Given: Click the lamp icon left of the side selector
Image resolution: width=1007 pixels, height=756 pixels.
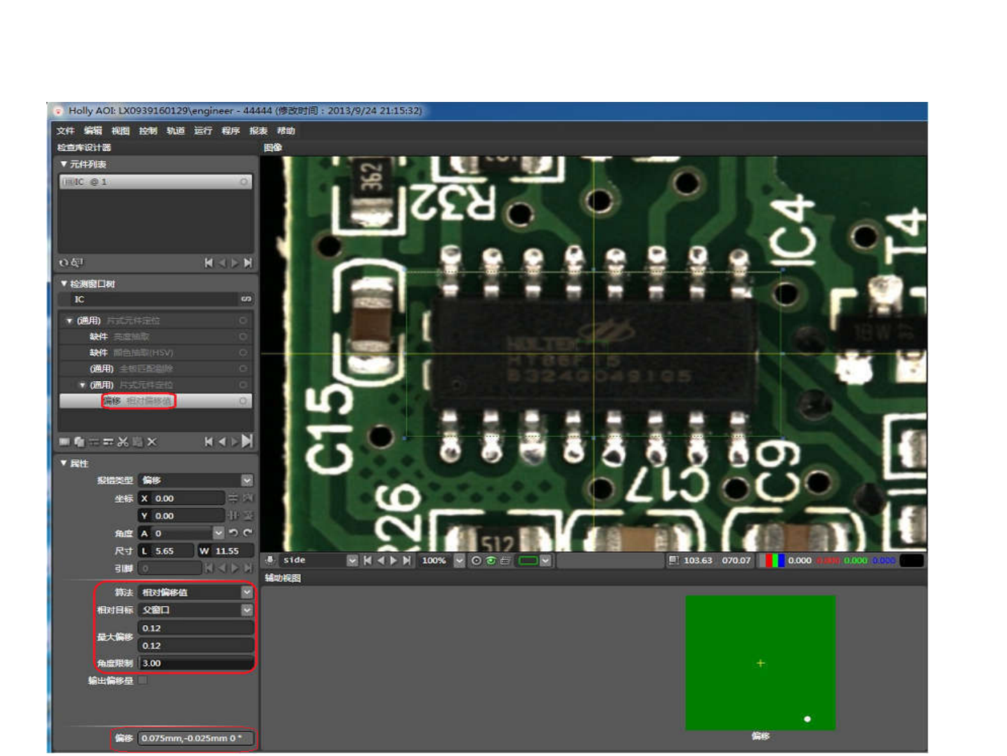Looking at the screenshot, I should pos(270,560).
